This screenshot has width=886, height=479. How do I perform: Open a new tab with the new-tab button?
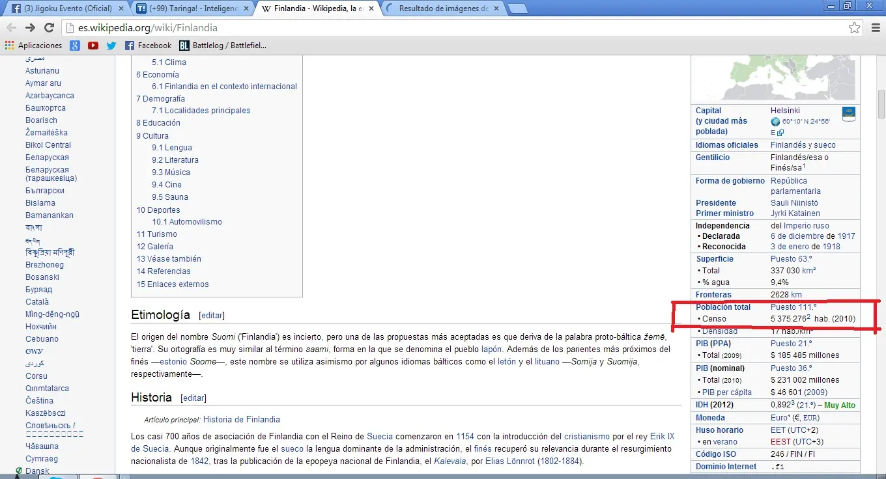(x=518, y=9)
